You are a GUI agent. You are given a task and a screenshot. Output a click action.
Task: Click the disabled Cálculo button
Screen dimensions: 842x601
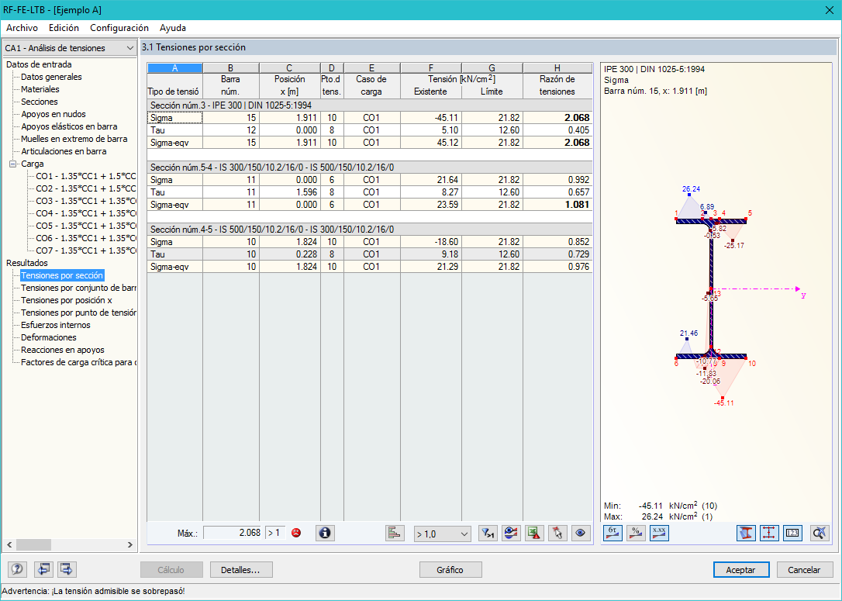pyautogui.click(x=171, y=570)
